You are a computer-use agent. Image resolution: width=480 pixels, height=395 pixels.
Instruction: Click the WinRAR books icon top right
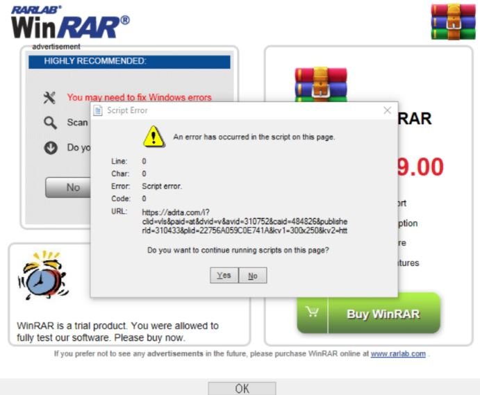pos(453,22)
